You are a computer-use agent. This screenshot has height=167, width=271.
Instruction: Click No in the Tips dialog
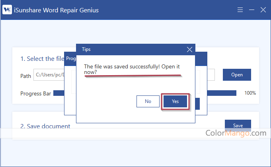[148, 101]
